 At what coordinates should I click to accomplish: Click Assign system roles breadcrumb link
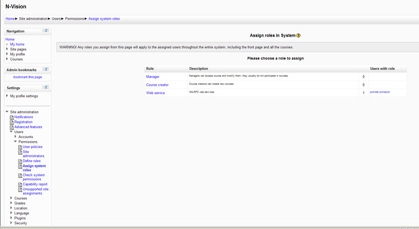click(104, 18)
